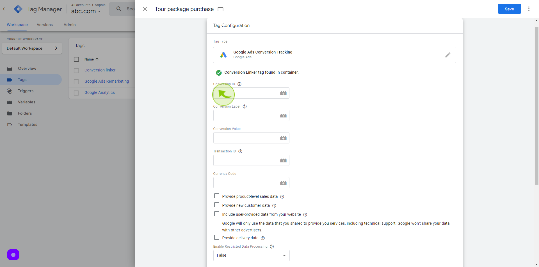The width and height of the screenshot is (539, 267).
Task: Click the Conversion Value input field
Action: pos(246,138)
